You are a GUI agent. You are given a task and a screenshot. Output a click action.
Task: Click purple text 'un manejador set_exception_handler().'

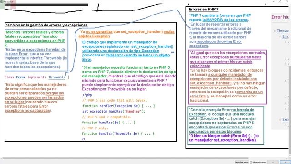point(223,140)
